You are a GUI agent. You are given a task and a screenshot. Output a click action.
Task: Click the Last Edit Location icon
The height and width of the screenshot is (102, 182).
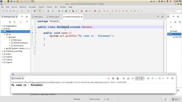(x=127, y=11)
